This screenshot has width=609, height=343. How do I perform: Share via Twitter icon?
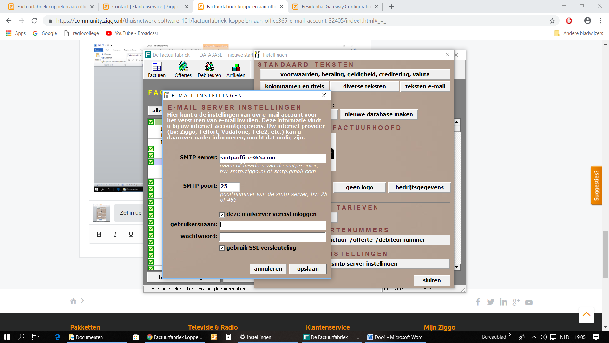click(491, 302)
